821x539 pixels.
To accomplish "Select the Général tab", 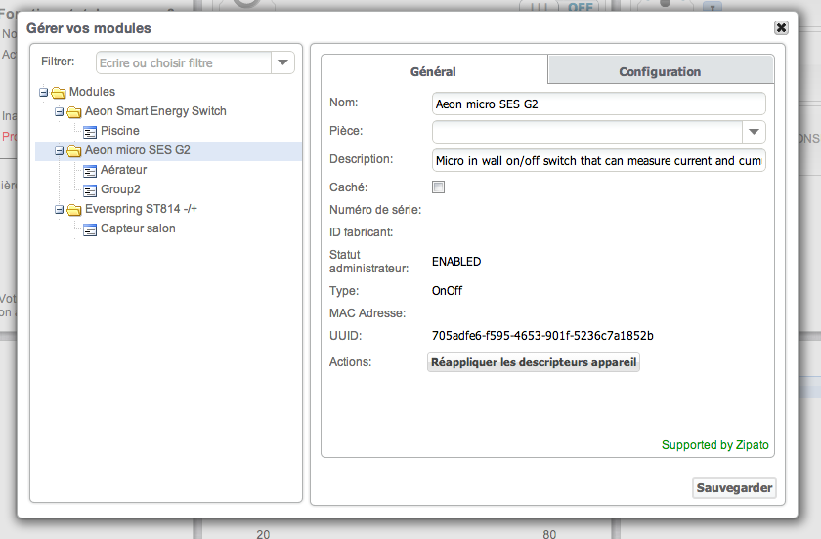I will pyautogui.click(x=433, y=71).
